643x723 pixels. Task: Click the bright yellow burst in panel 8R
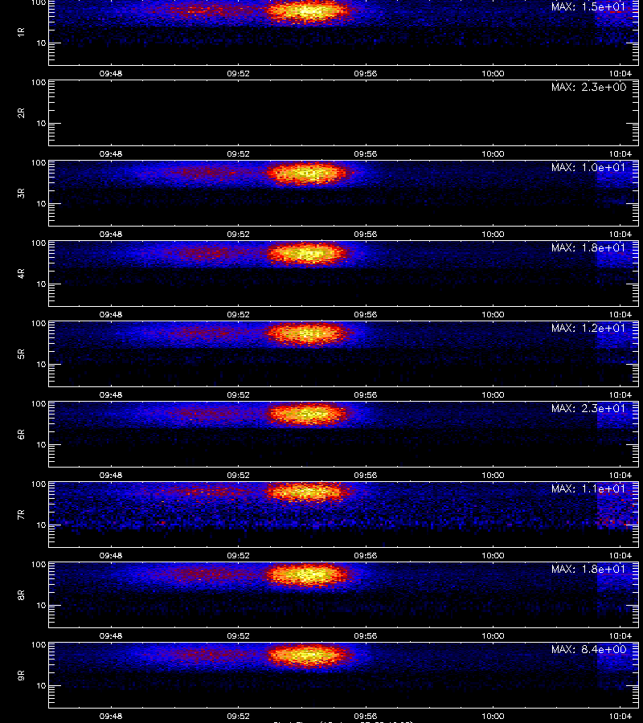coord(308,575)
